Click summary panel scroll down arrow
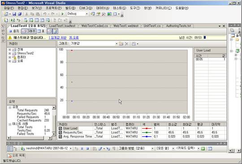Screen dimensions: 242x164 pos(54,134)
